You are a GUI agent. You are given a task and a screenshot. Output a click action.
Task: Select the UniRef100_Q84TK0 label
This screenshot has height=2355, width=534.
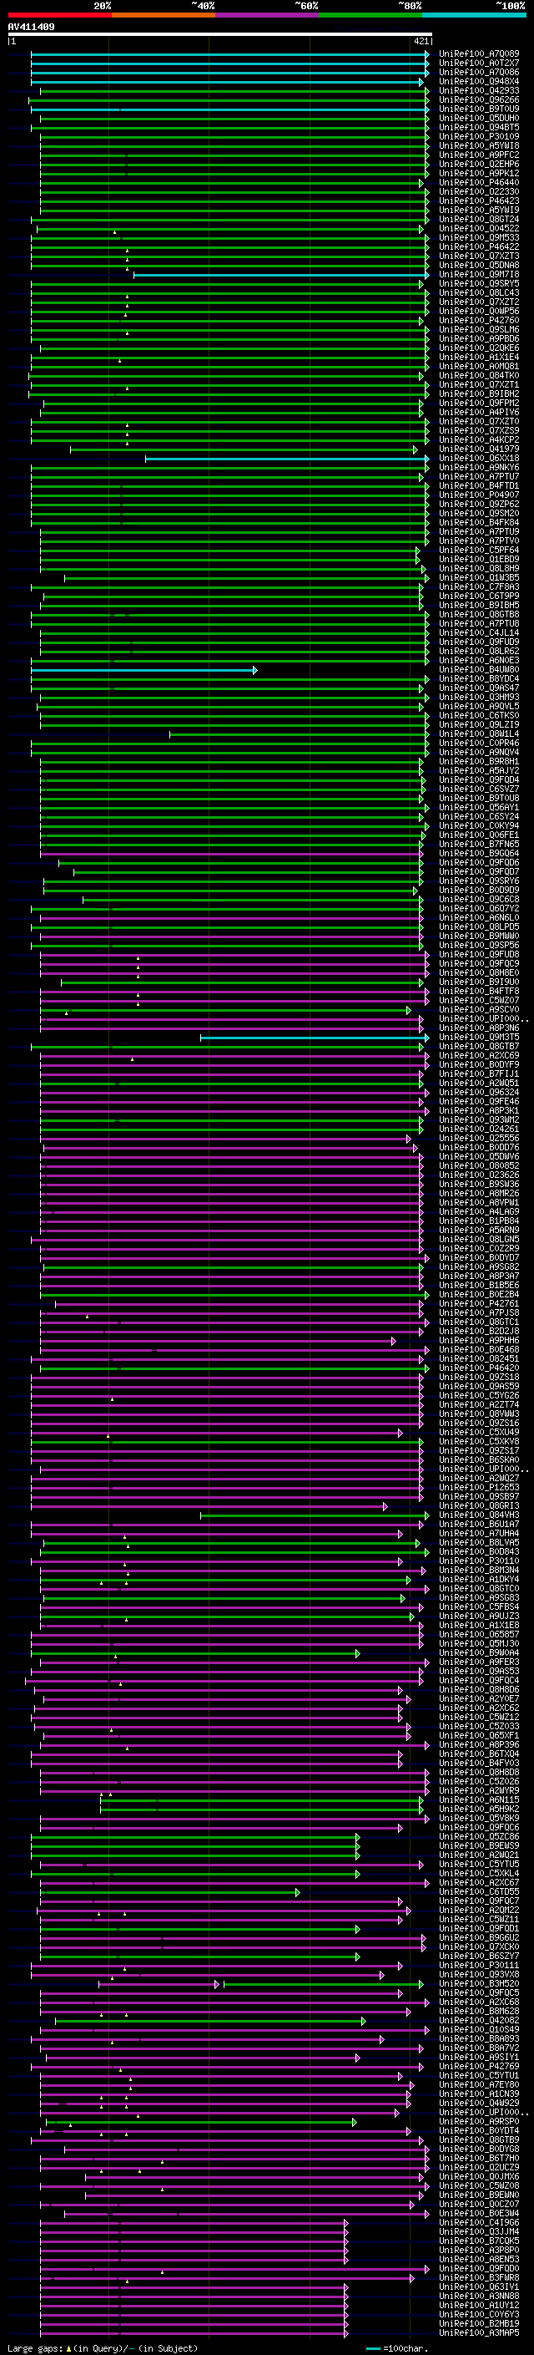479,376
